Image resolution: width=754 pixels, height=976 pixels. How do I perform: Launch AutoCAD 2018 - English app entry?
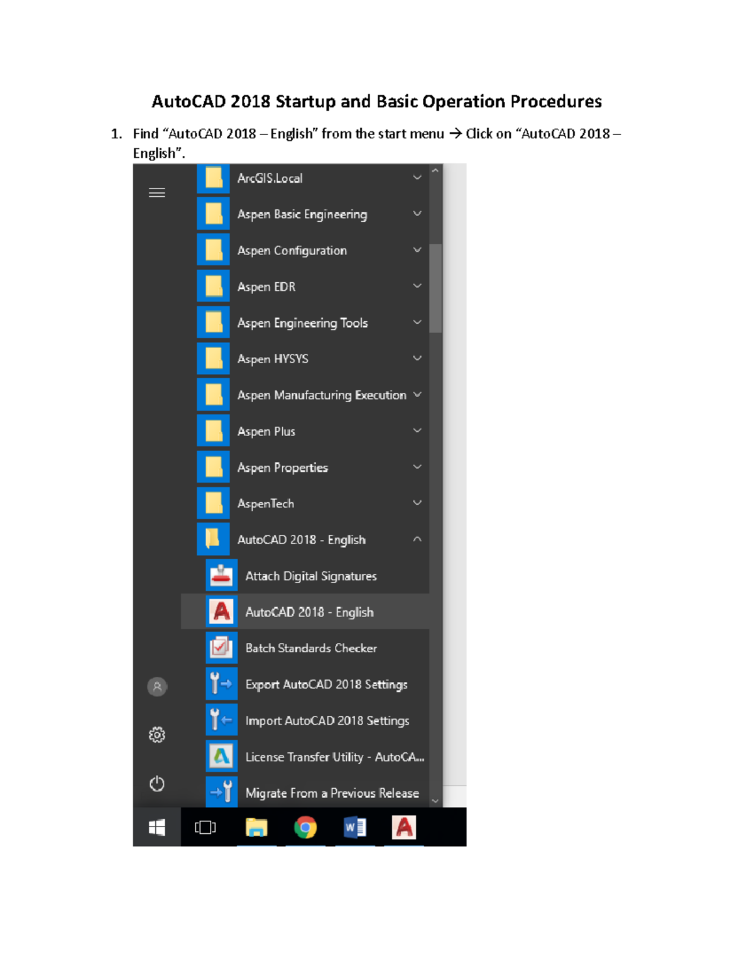point(309,612)
